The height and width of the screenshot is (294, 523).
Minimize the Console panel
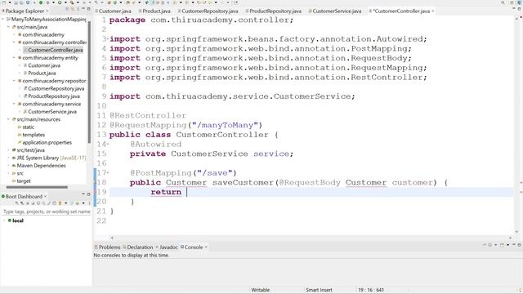pos(514,245)
